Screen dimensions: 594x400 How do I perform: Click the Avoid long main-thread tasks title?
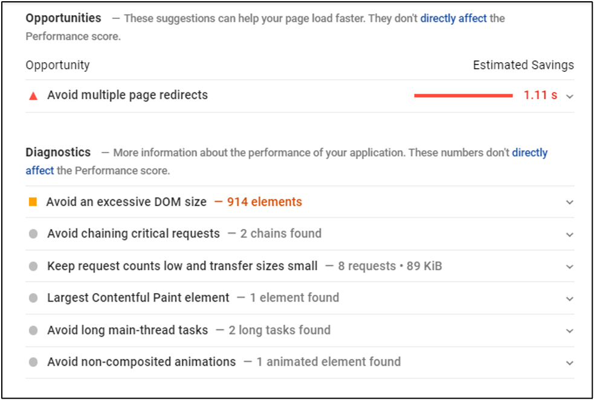pos(128,331)
